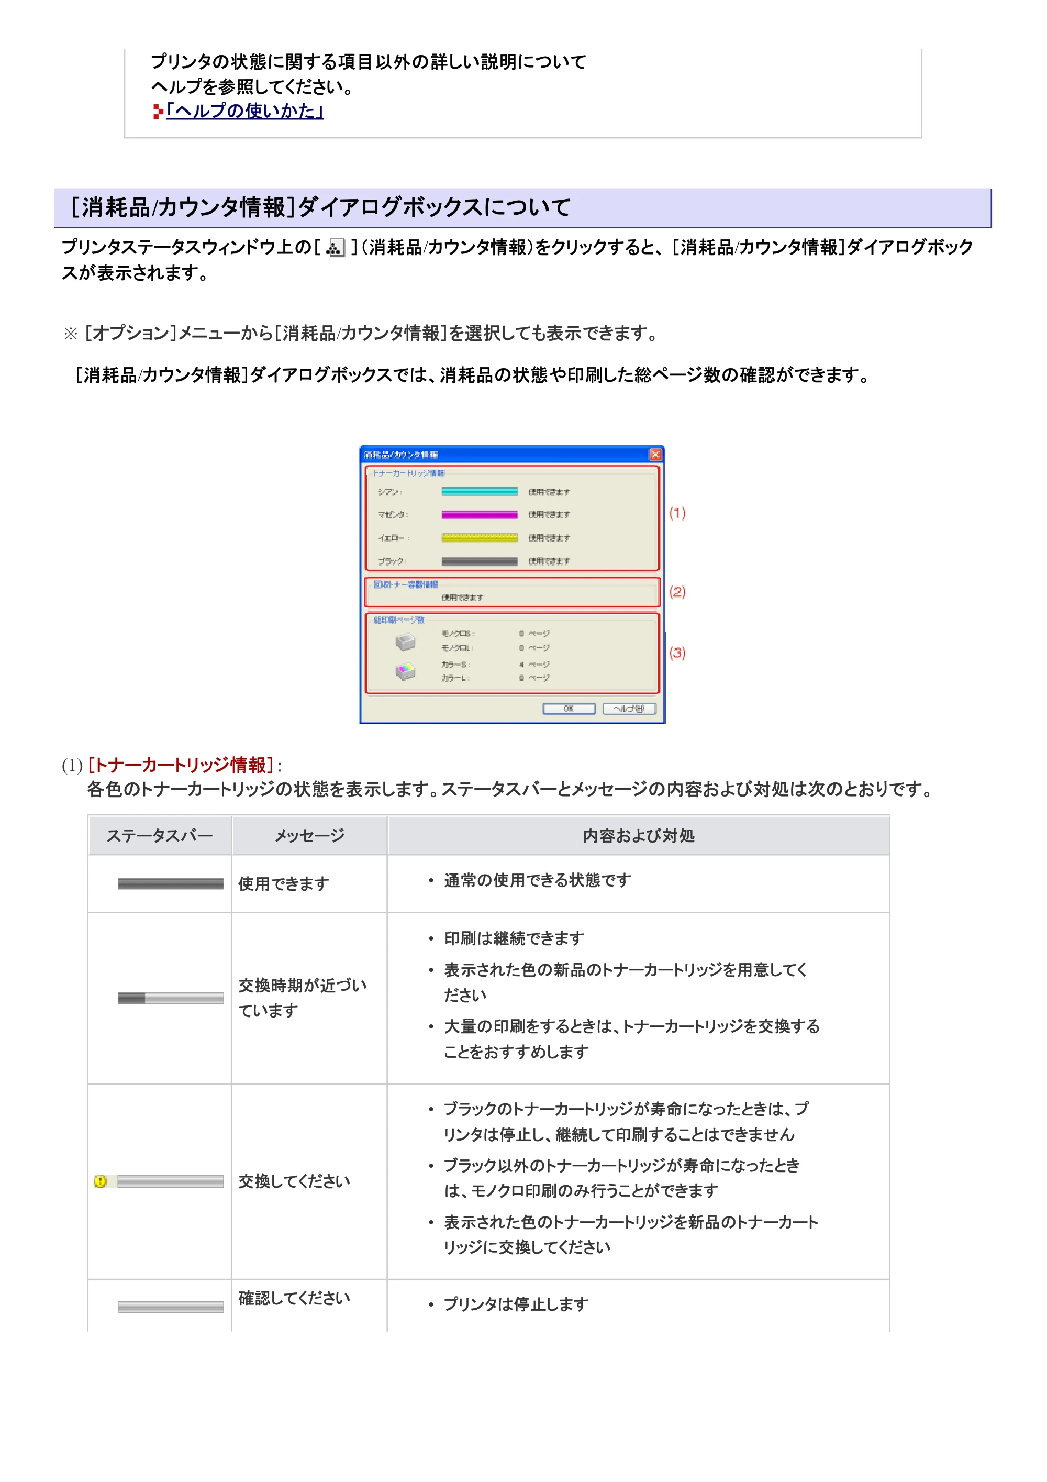Click the ステータスバー column header
The height and width of the screenshot is (1482, 1047).
pyautogui.click(x=159, y=836)
